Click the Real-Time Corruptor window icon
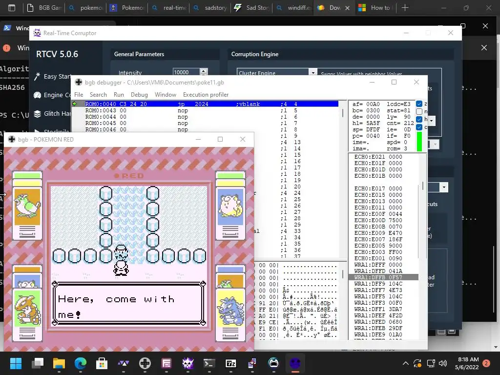 [x=37, y=33]
